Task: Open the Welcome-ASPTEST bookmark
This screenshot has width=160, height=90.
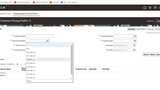Action: click(40, 2)
